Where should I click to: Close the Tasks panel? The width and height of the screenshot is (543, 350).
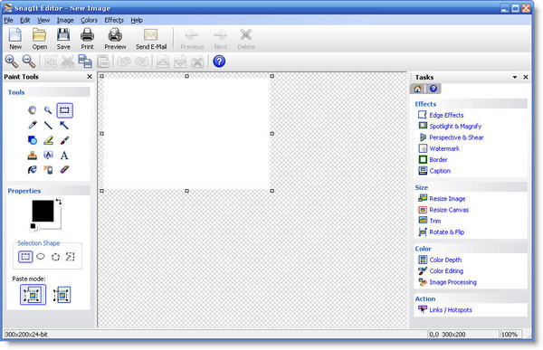525,77
